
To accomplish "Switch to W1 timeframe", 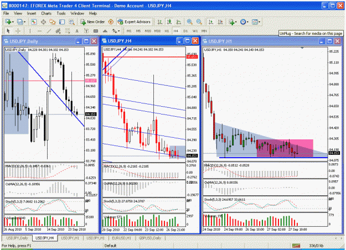I will tap(195, 31).
